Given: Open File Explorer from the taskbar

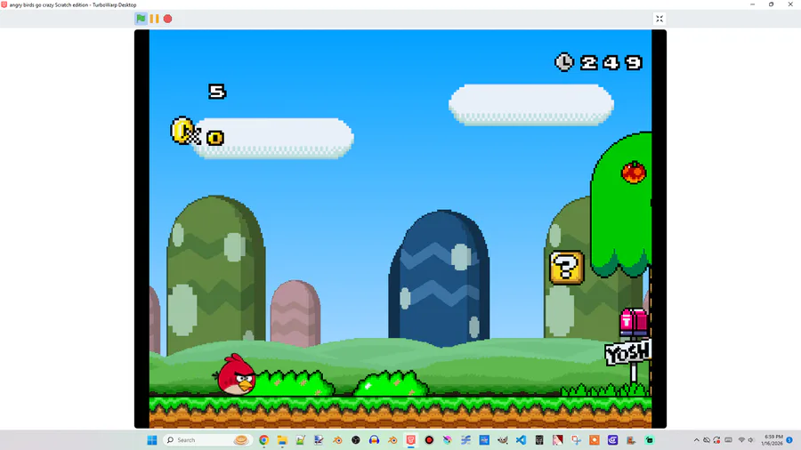Looking at the screenshot, I should pyautogui.click(x=282, y=440).
